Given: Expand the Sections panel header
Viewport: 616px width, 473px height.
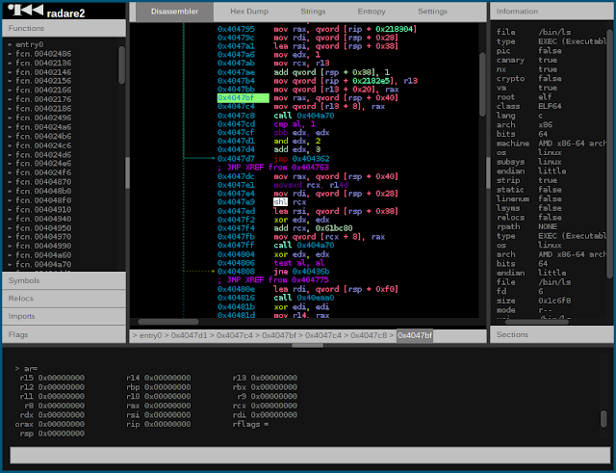Looking at the screenshot, I should tap(552, 334).
